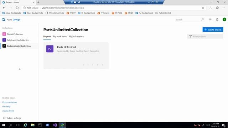Open File Explorer from the taskbar
The width and height of the screenshot is (228, 128).
coord(33,125)
